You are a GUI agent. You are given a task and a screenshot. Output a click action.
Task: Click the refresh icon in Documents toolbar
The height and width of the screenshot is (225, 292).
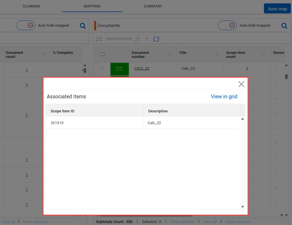[x=156, y=39]
